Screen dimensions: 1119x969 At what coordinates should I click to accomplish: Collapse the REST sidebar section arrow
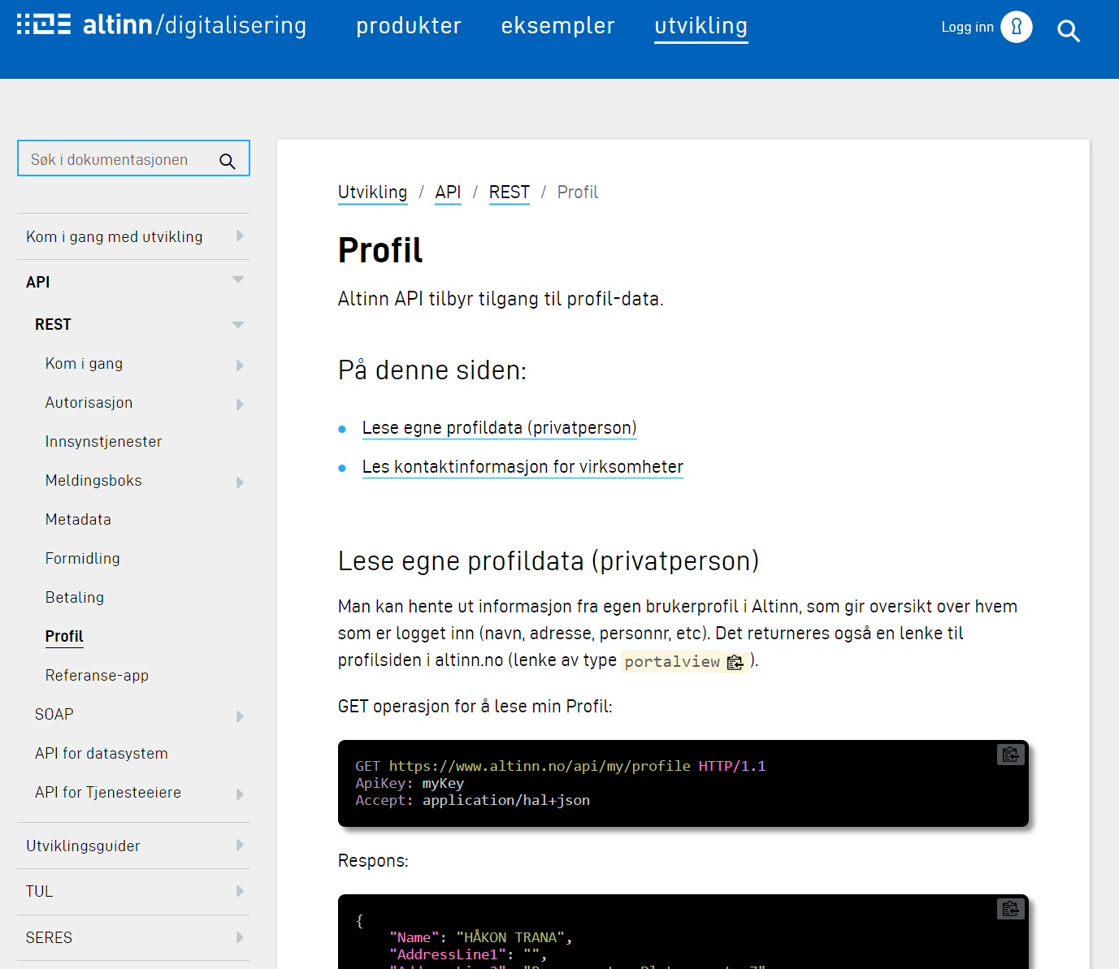coord(238,325)
